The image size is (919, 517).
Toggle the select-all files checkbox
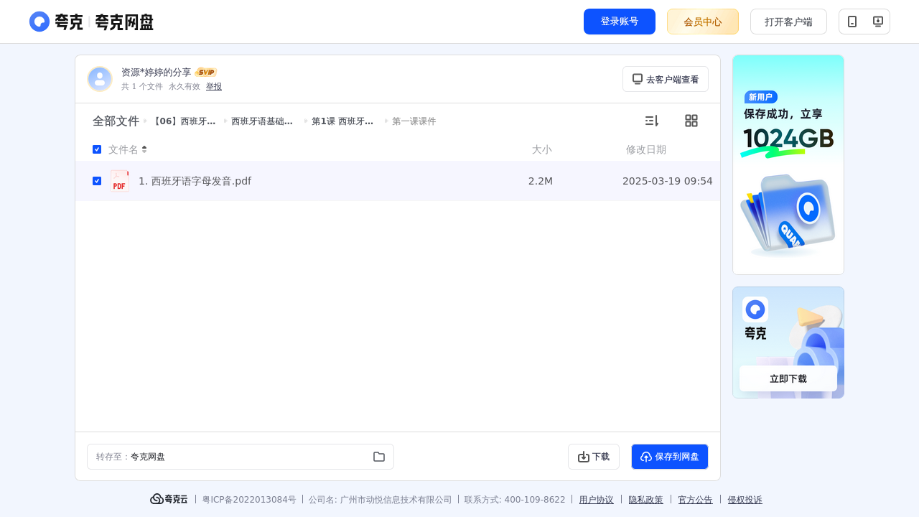97,149
